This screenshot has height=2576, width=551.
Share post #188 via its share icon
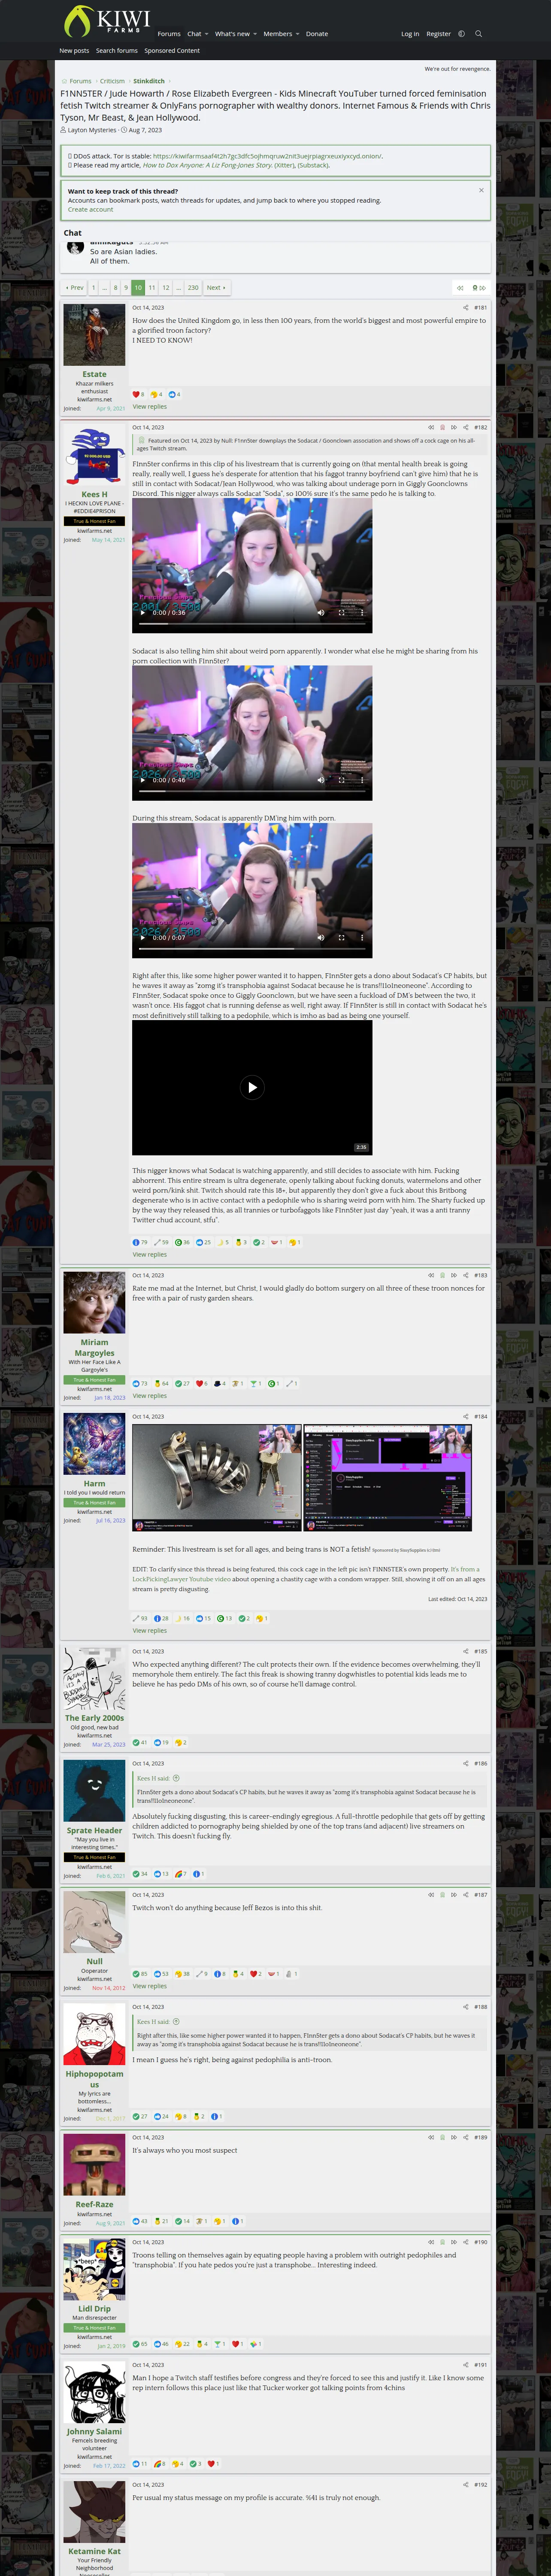click(465, 2007)
